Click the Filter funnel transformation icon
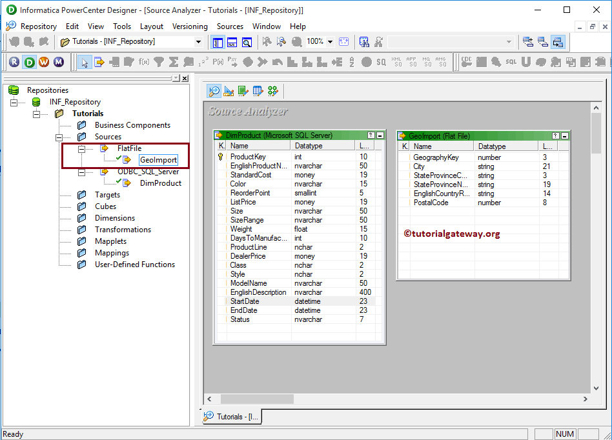The width and height of the screenshot is (612, 440). [159, 62]
